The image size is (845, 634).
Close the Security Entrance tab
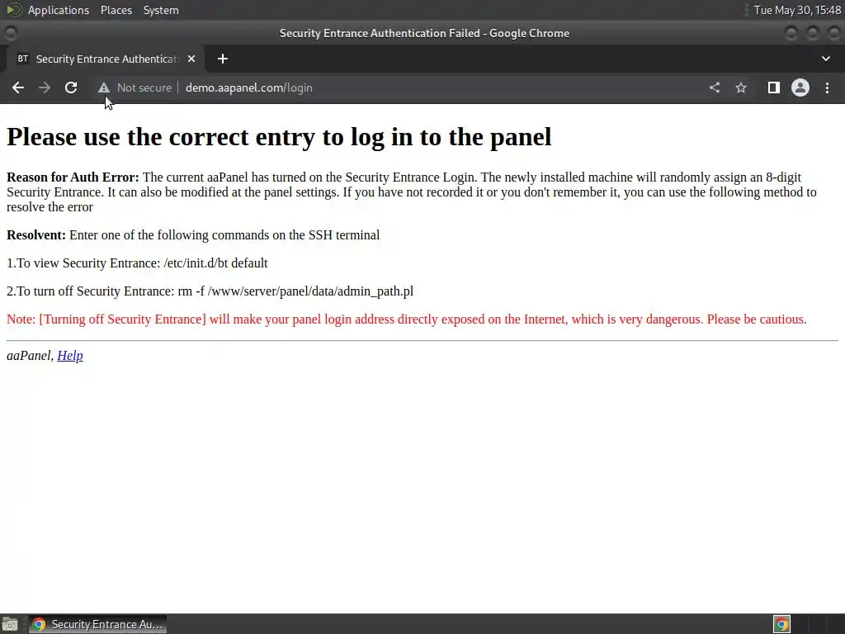191,59
